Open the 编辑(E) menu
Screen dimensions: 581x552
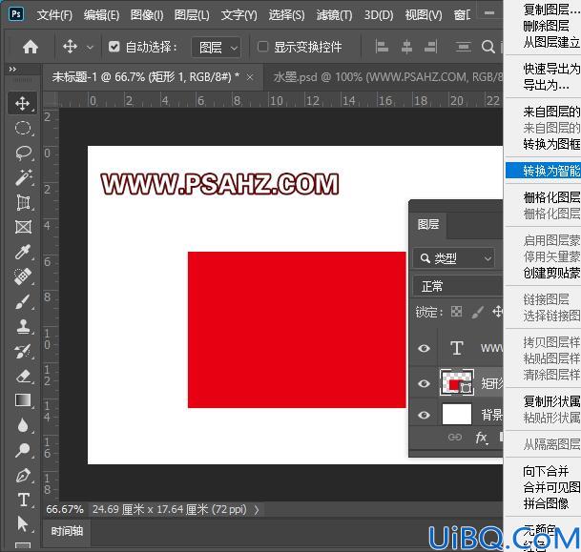coord(101,15)
